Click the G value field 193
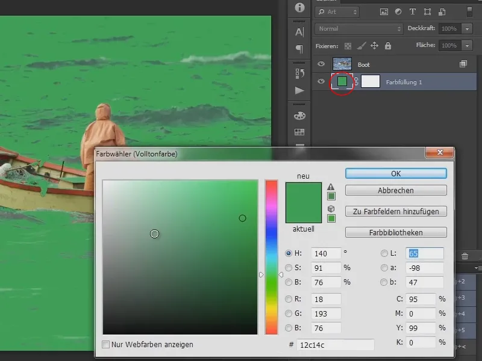 point(326,313)
